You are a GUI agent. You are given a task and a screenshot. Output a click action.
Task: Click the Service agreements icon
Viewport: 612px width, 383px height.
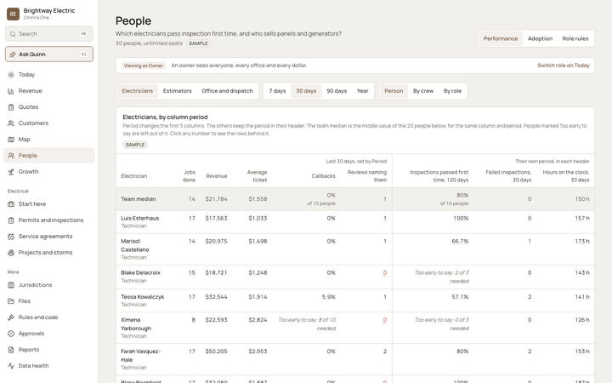(11, 237)
